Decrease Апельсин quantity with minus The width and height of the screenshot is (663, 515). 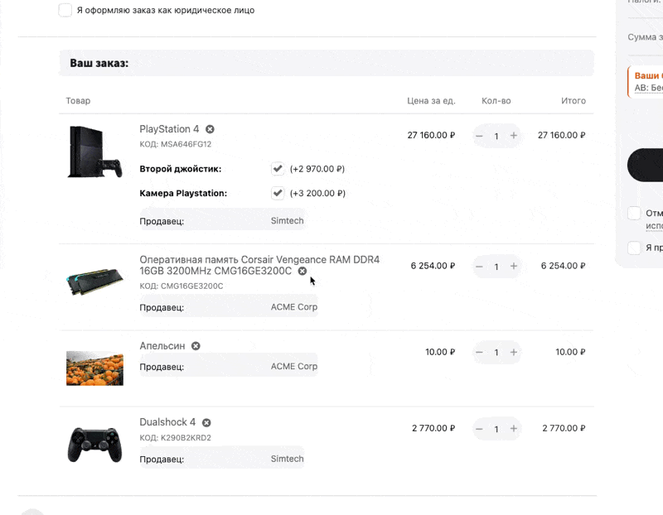(479, 353)
